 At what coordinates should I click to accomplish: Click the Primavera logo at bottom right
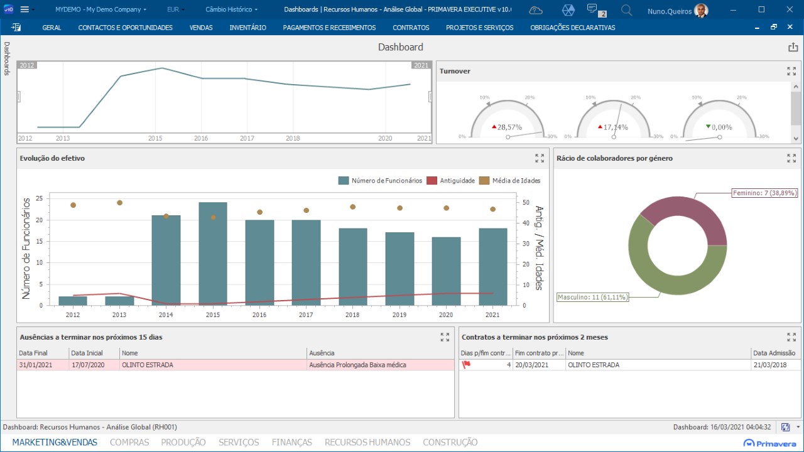pyautogui.click(x=771, y=442)
